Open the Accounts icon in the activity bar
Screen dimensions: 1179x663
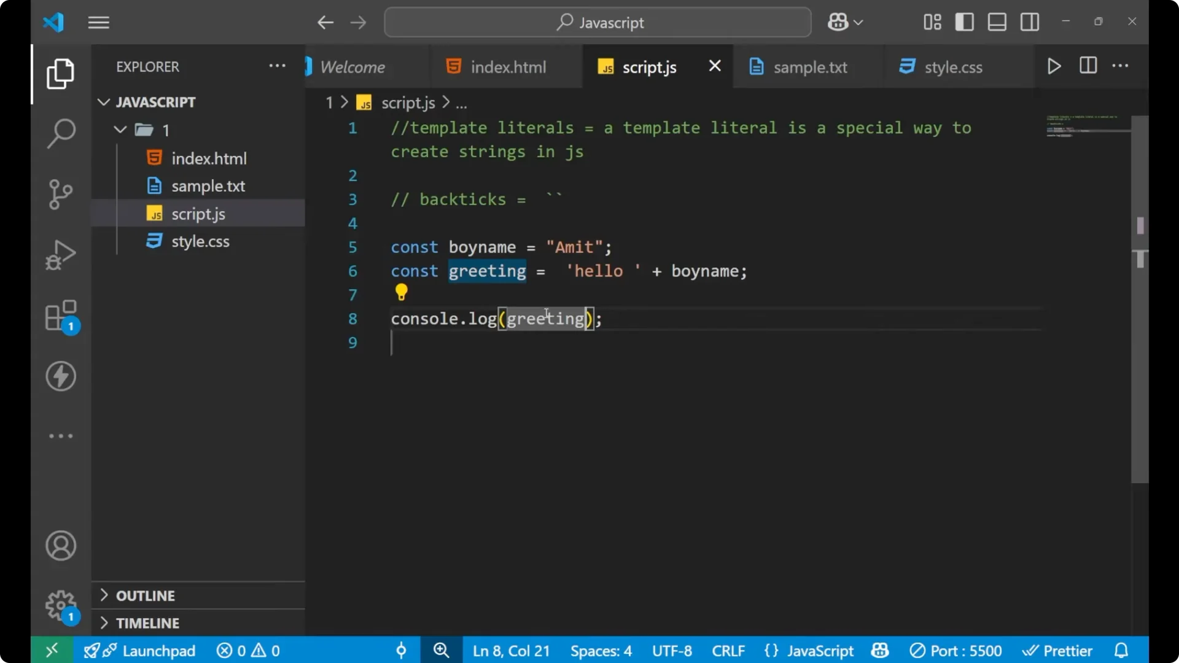click(60, 545)
